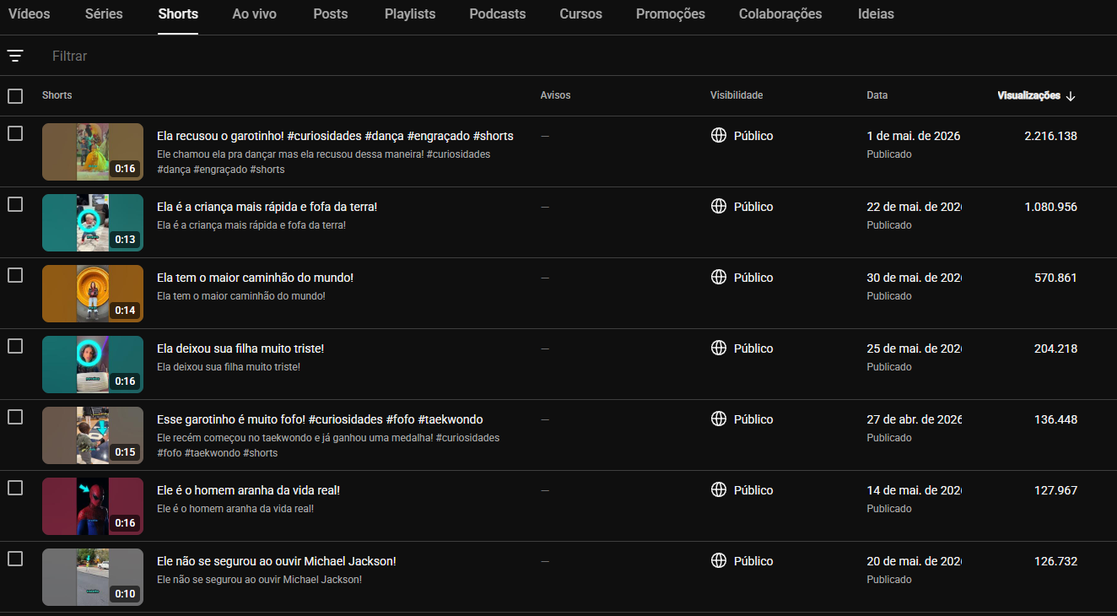The image size is (1117, 616).
Task: Click the globe icon for the 'maior caminhão' short
Action: [719, 277]
